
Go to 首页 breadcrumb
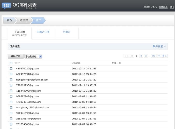click(9, 20)
